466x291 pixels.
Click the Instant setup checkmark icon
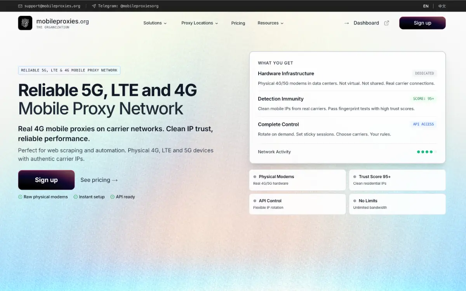[76, 197]
